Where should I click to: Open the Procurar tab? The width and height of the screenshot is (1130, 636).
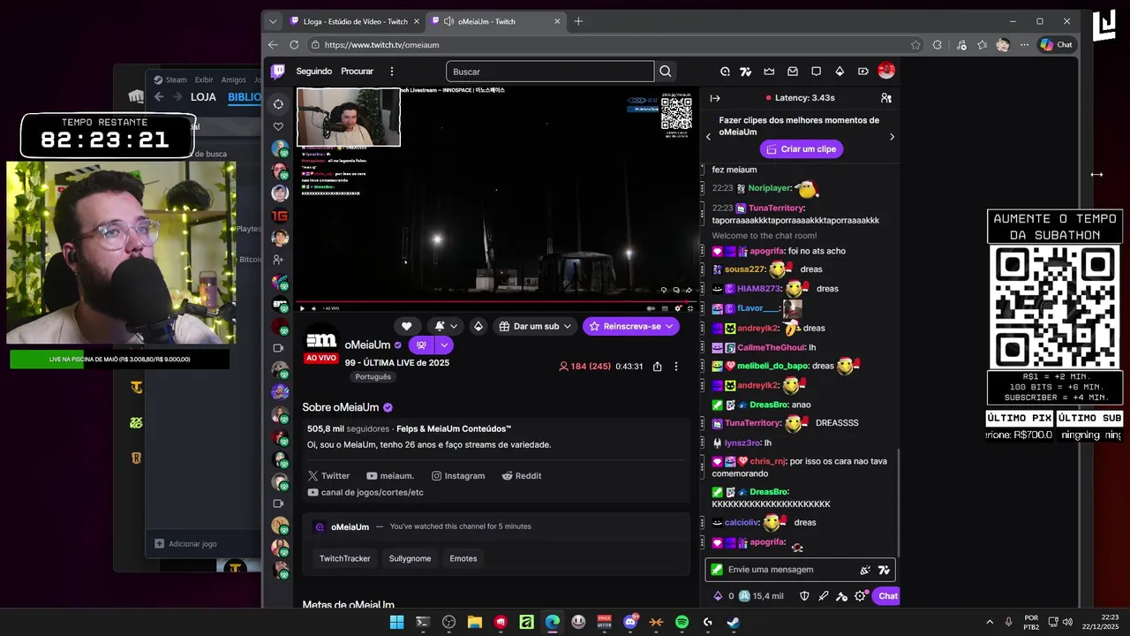coord(358,72)
